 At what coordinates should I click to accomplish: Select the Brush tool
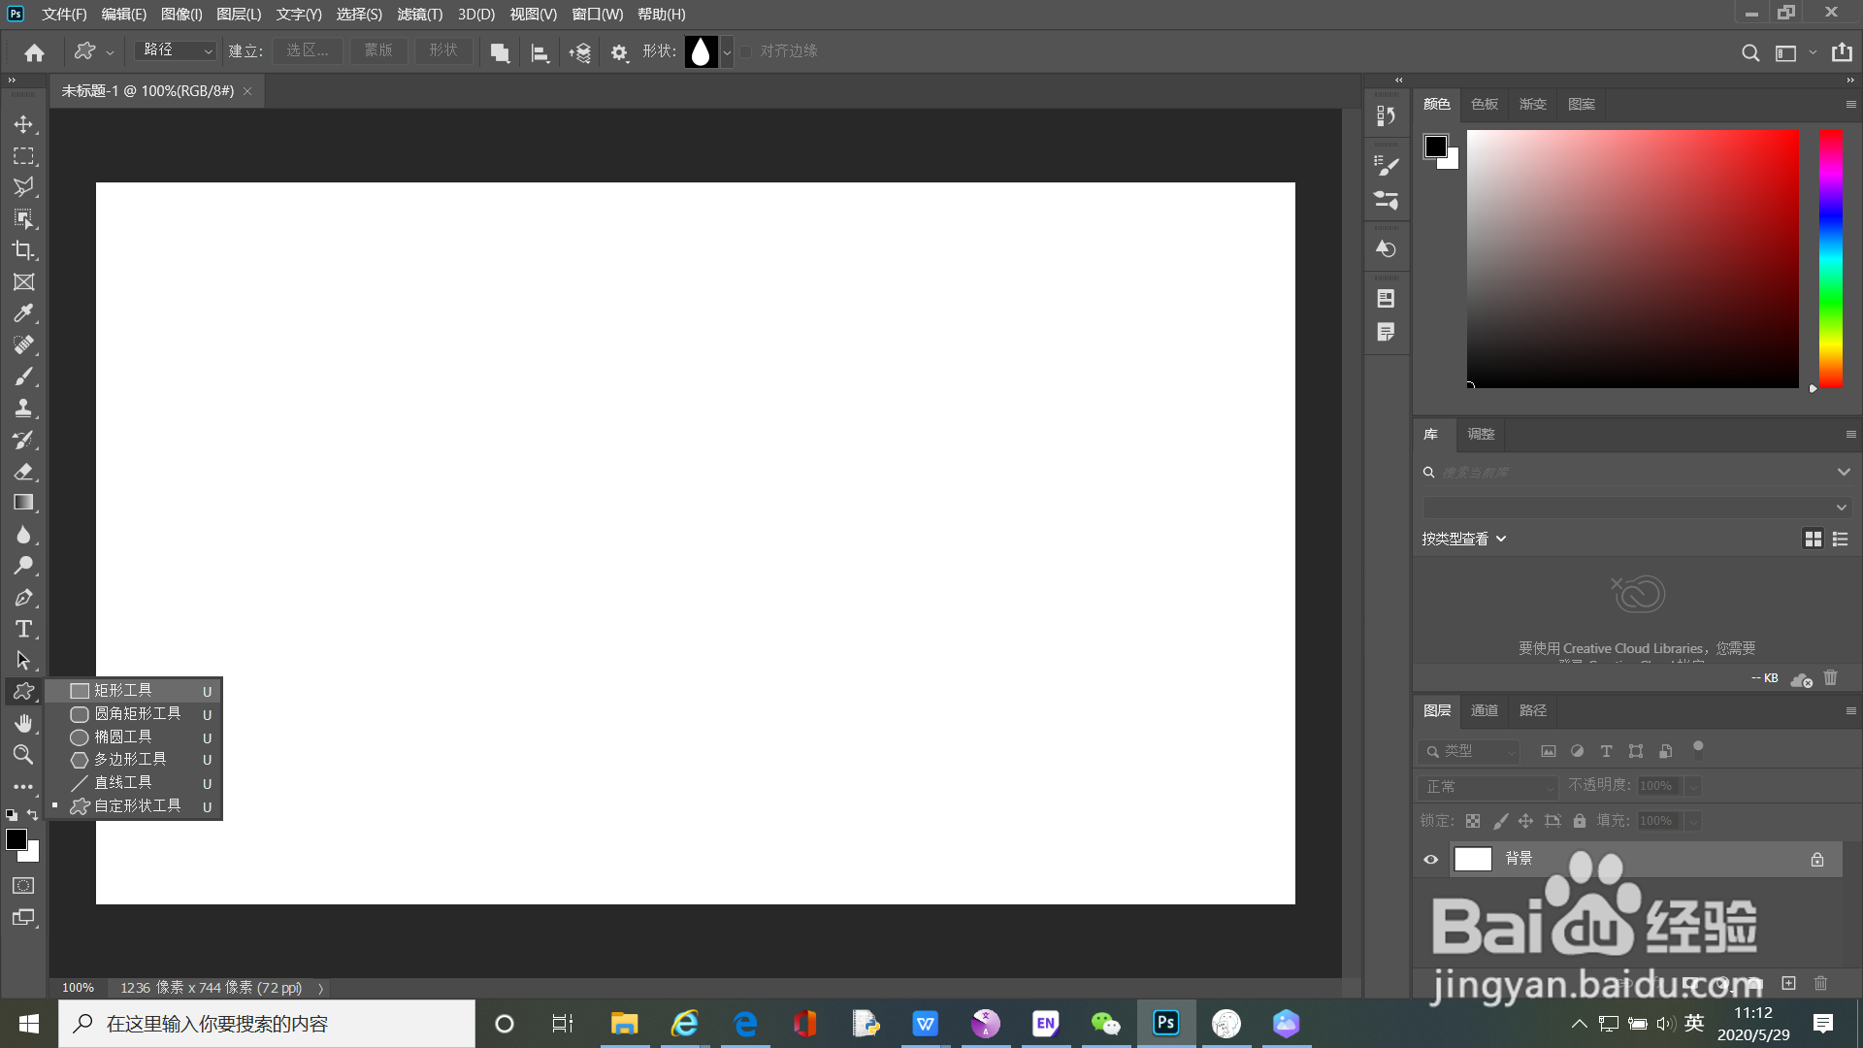tap(23, 377)
